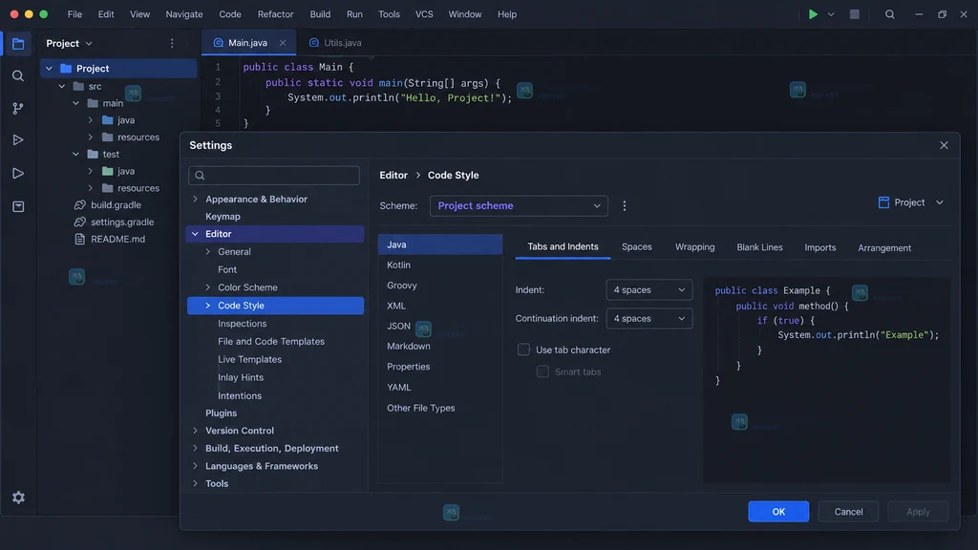Viewport: 978px width, 550px height.
Task: Click the search icon in Settings search box
Action: [200, 176]
